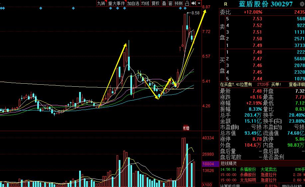The width and height of the screenshot is (305, 187).
Task: Click sell level 5 price 7.53
Action: 257,19
